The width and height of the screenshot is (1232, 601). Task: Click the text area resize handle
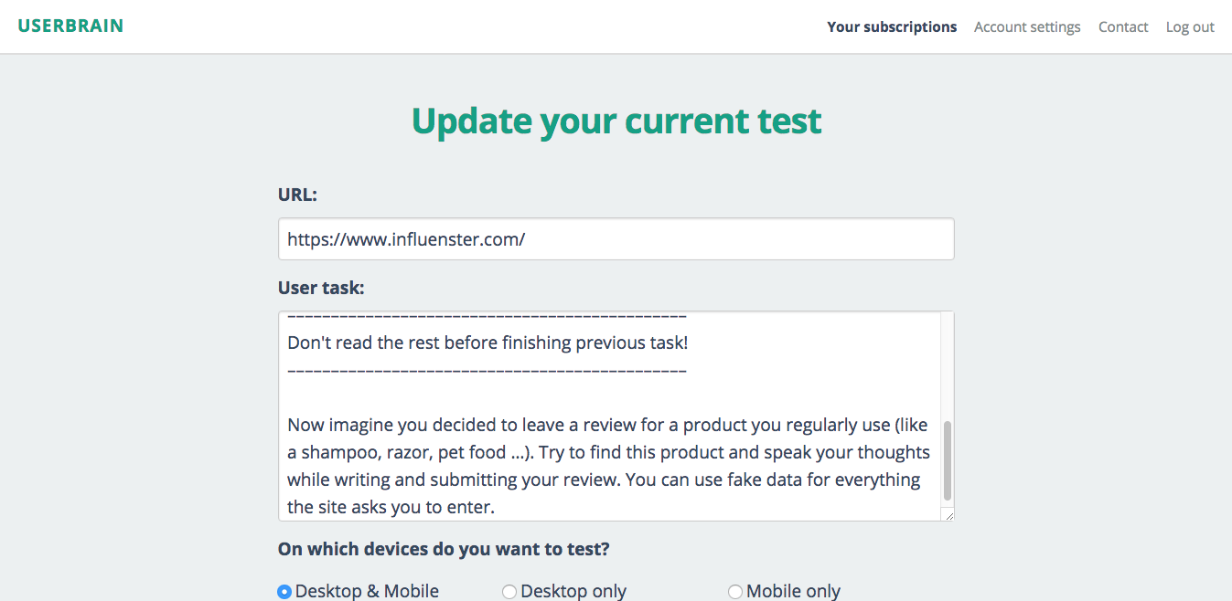click(948, 516)
